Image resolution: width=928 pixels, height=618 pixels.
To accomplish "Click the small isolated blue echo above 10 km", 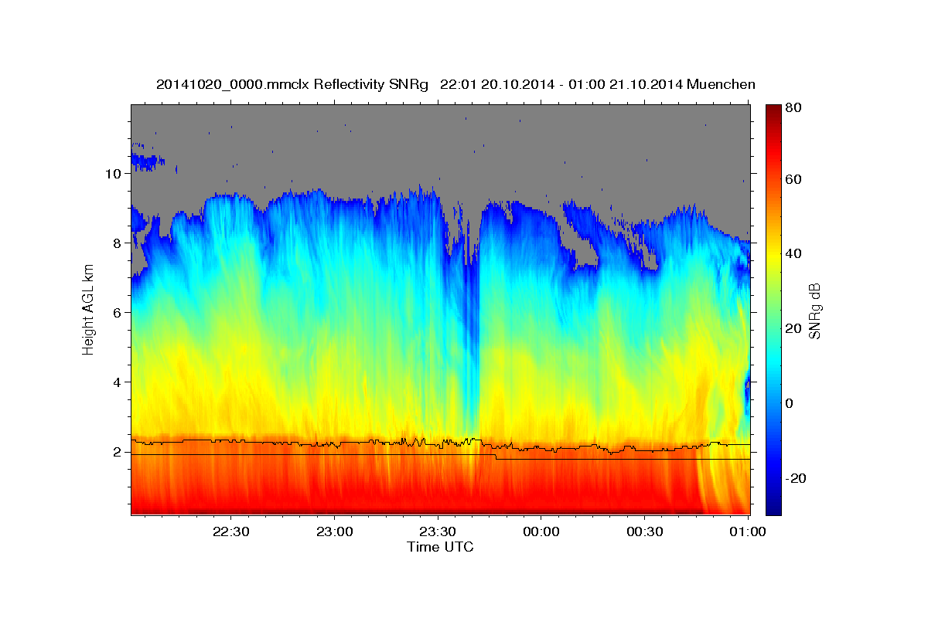I will (x=145, y=161).
